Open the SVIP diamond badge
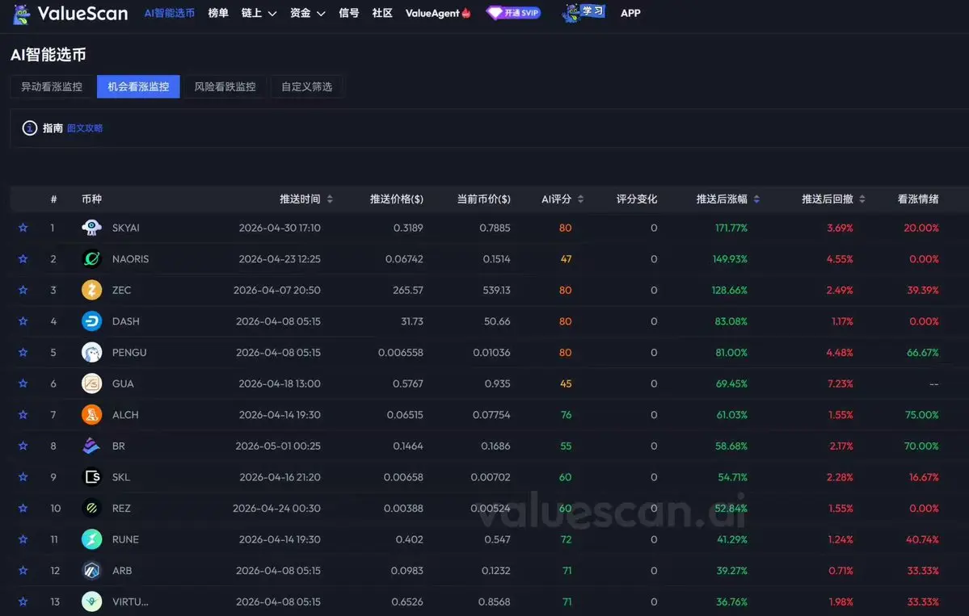The image size is (969, 616). [x=513, y=13]
